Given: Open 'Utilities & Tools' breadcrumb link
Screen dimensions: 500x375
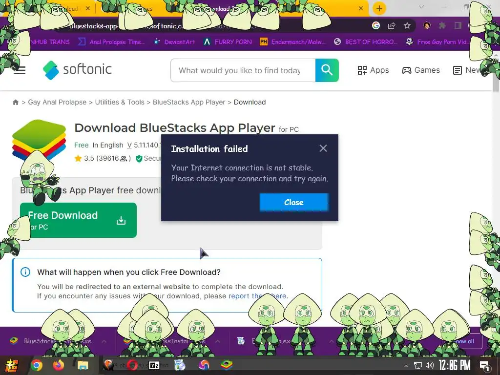Looking at the screenshot, I should [120, 102].
